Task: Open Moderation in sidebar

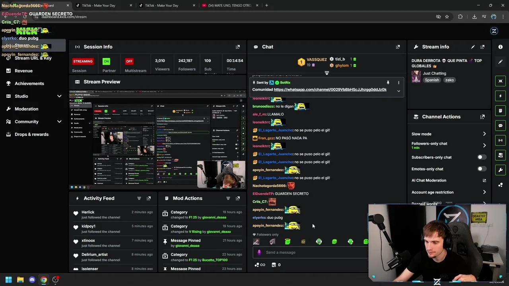Action: (x=26, y=109)
